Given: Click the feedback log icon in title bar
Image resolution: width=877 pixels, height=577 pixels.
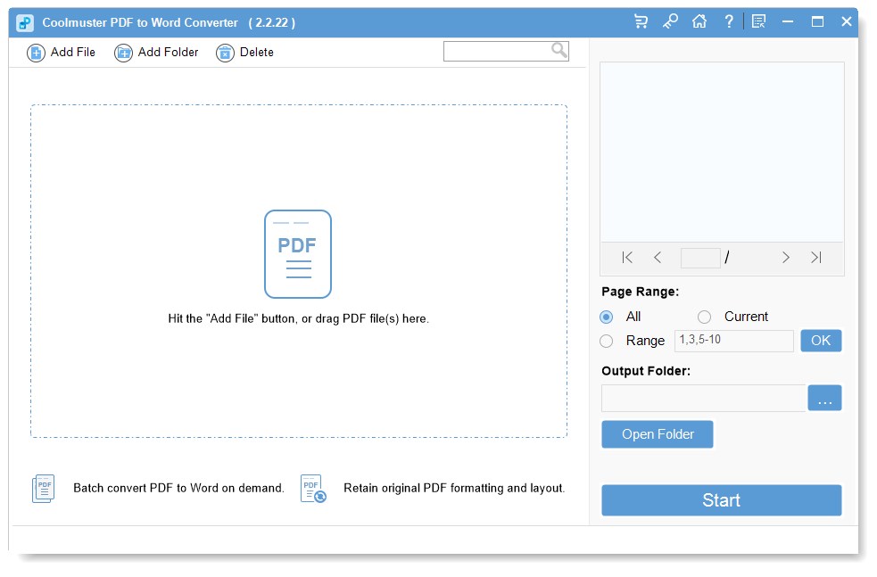Looking at the screenshot, I should (757, 21).
